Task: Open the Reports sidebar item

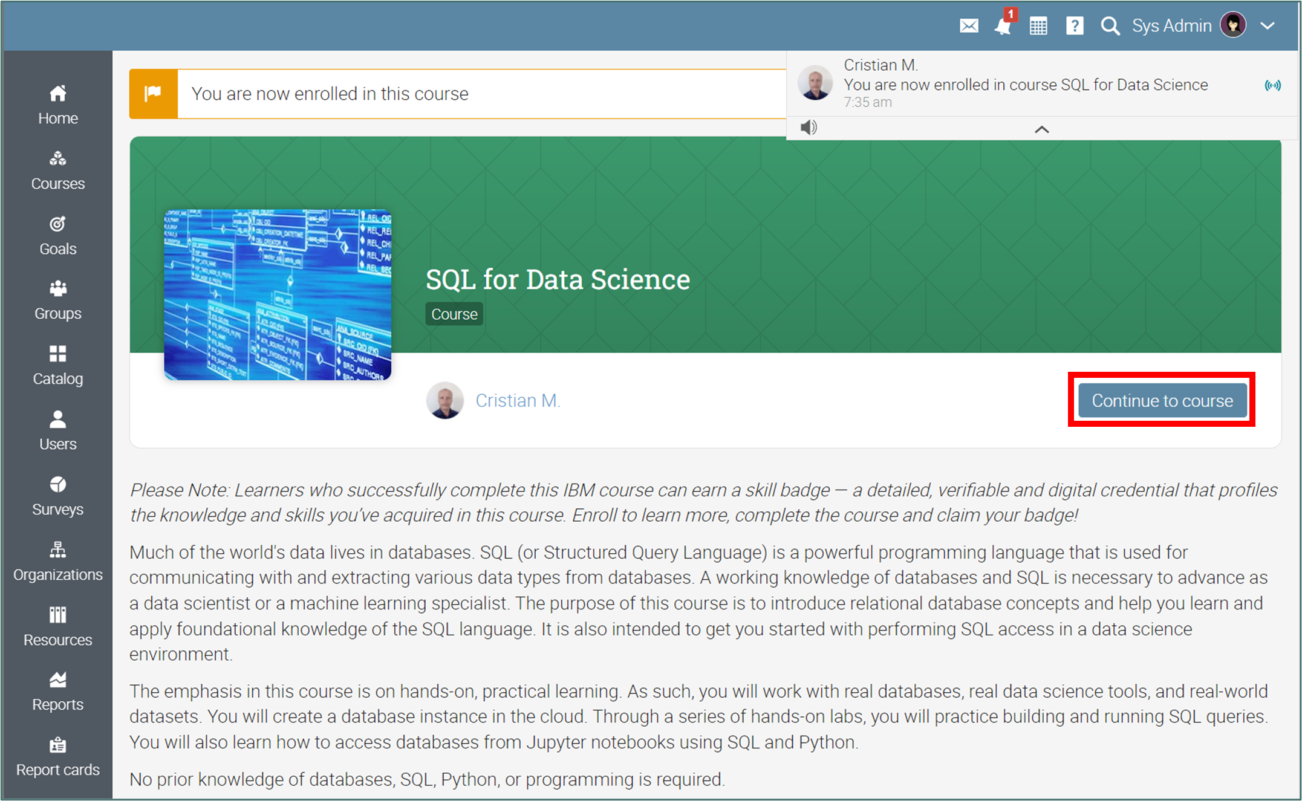Action: coord(57,690)
